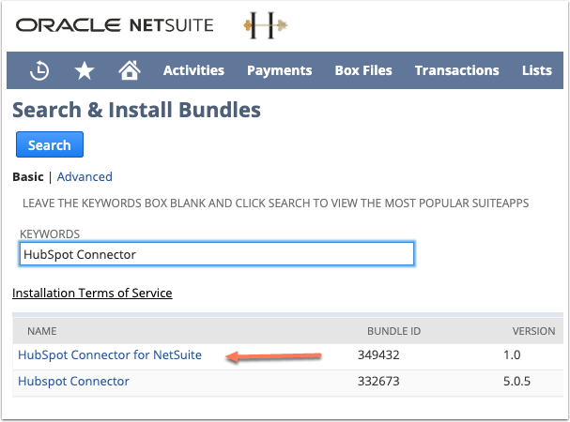Select version 1.0 cell
The height and width of the screenshot is (422, 570).
512,354
